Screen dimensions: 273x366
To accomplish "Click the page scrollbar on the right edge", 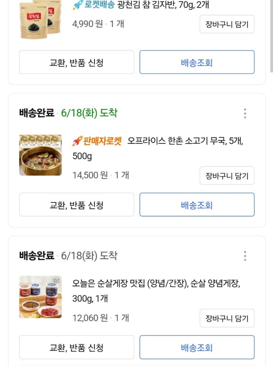I will pyautogui.click(x=271, y=37).
